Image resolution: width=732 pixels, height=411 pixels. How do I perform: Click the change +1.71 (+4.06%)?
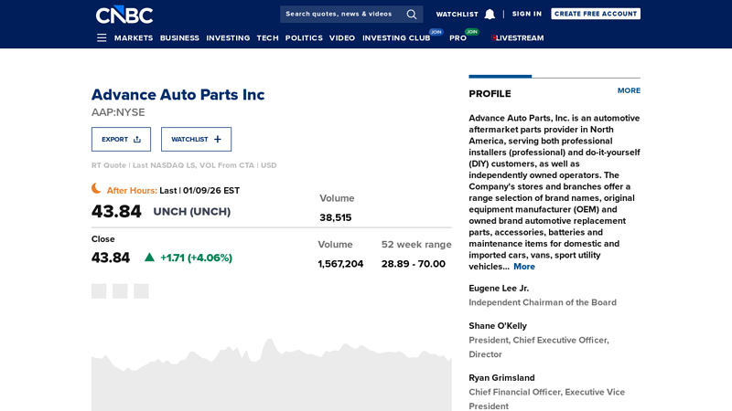(196, 258)
